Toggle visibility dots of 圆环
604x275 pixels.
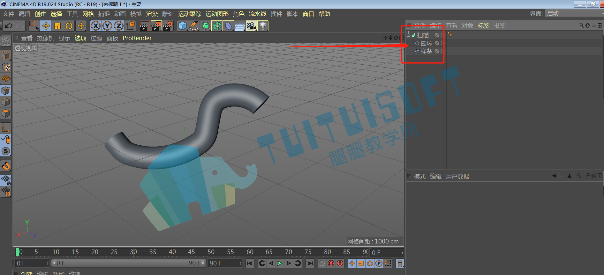click(442, 43)
